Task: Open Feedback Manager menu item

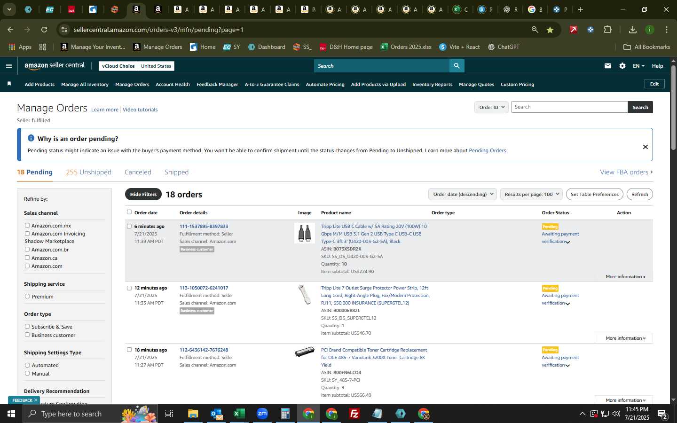Action: pos(217,84)
